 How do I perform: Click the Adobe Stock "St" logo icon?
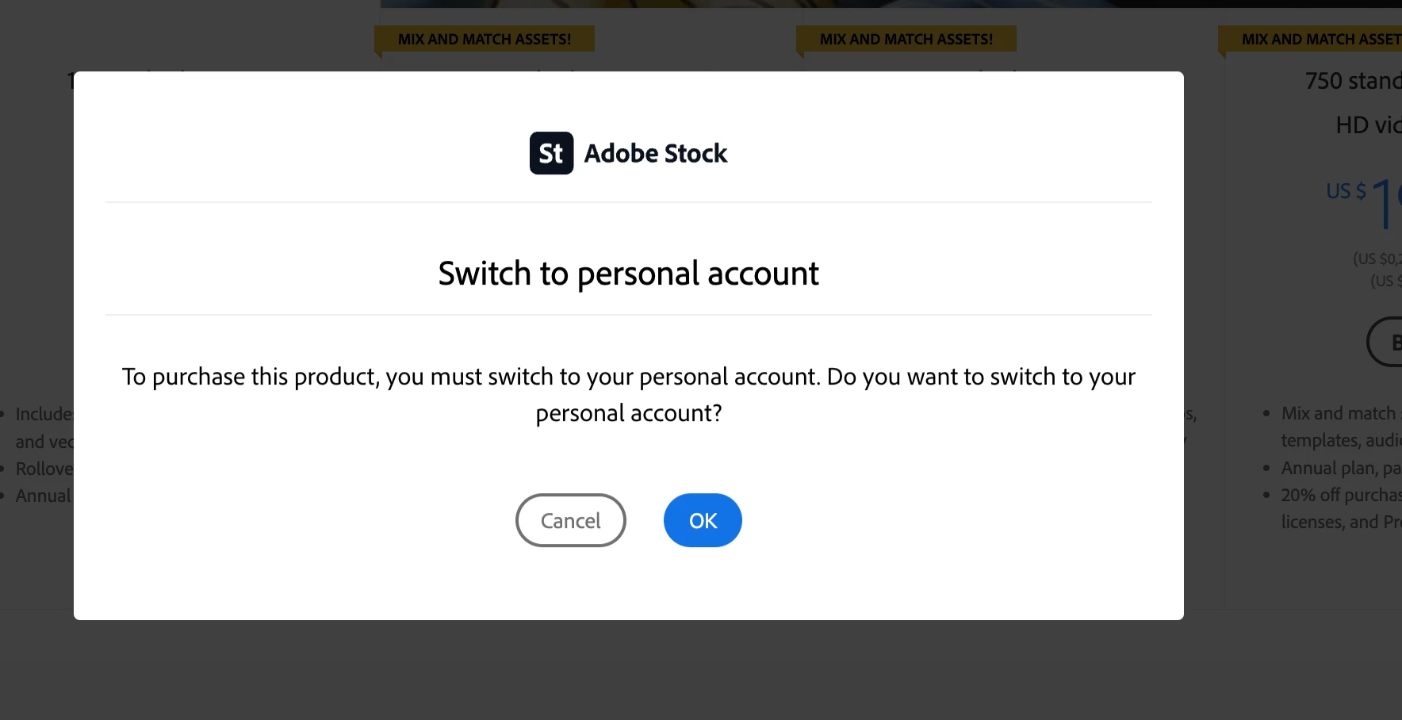point(551,153)
